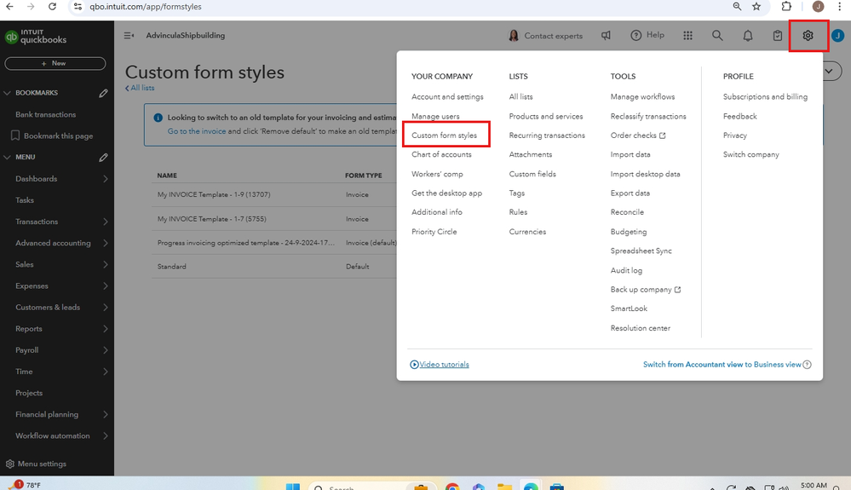
Task: Collapse the left navigation sidebar
Action: 129,36
